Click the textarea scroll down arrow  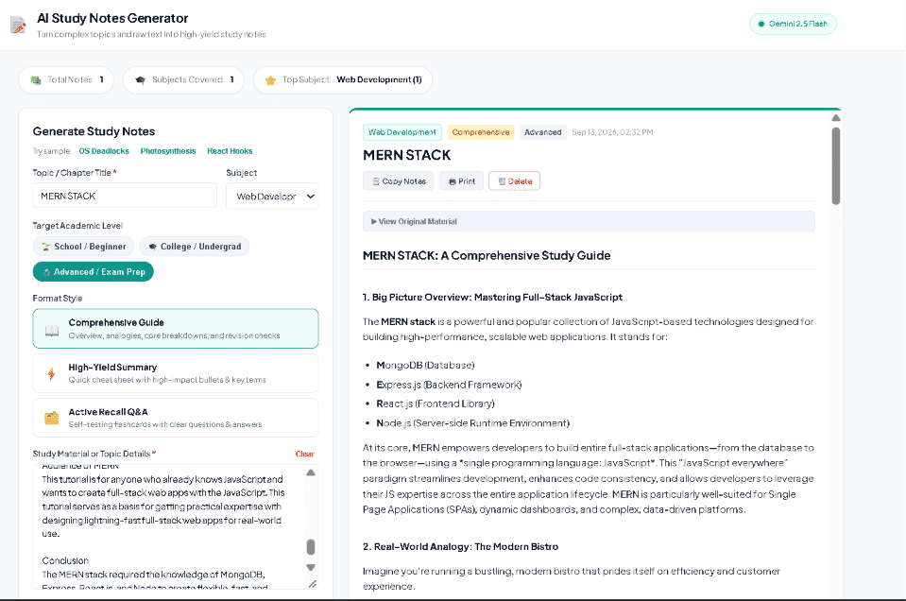[311, 568]
